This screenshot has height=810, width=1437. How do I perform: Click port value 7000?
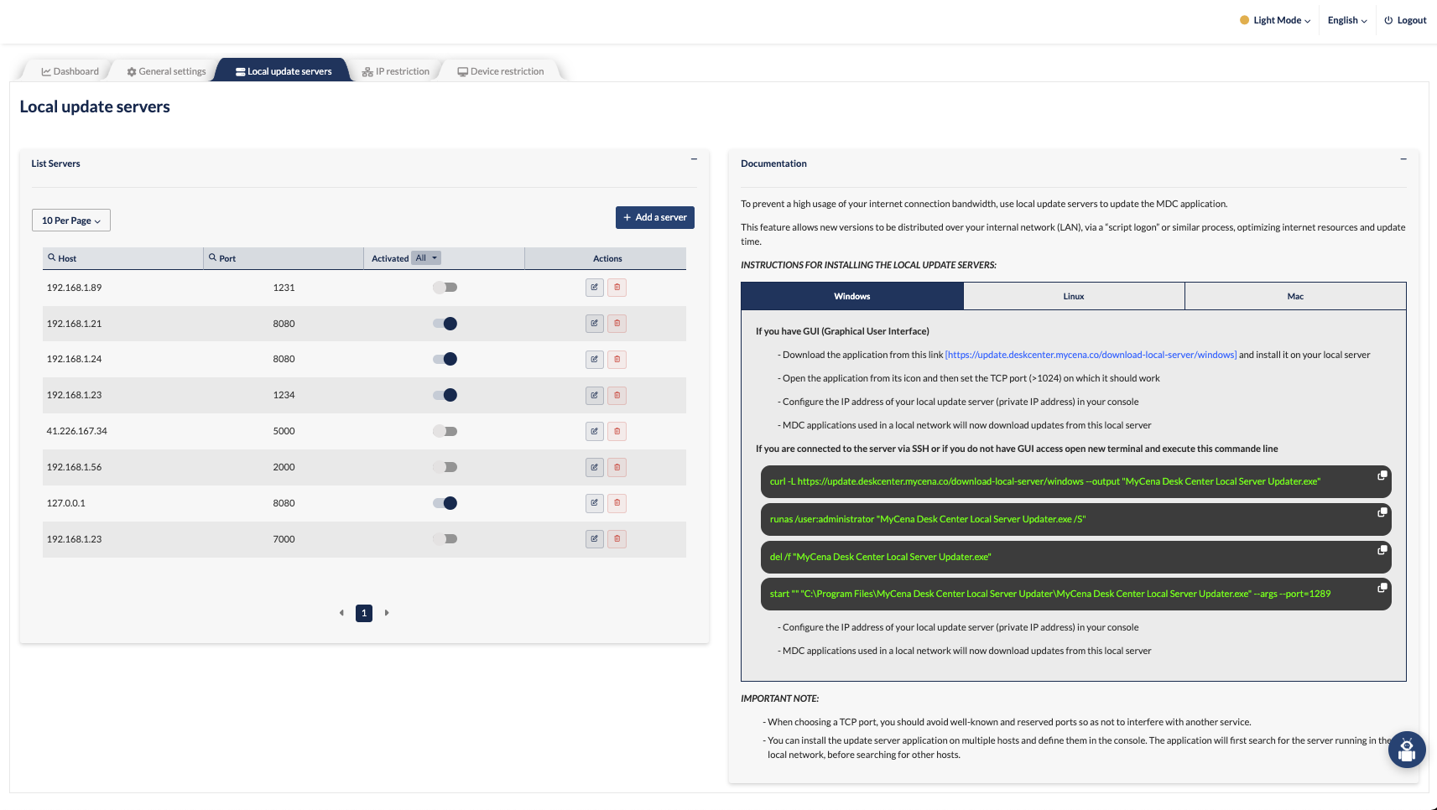[284, 539]
